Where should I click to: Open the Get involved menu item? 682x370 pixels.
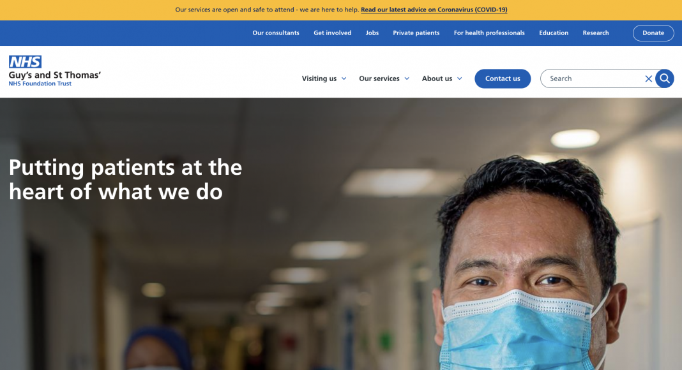pos(332,33)
